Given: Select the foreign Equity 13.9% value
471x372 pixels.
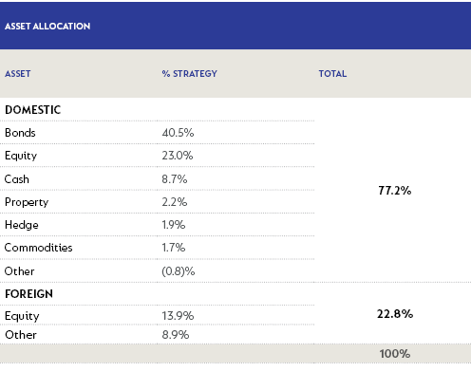Looking at the screenshot, I should point(178,316).
